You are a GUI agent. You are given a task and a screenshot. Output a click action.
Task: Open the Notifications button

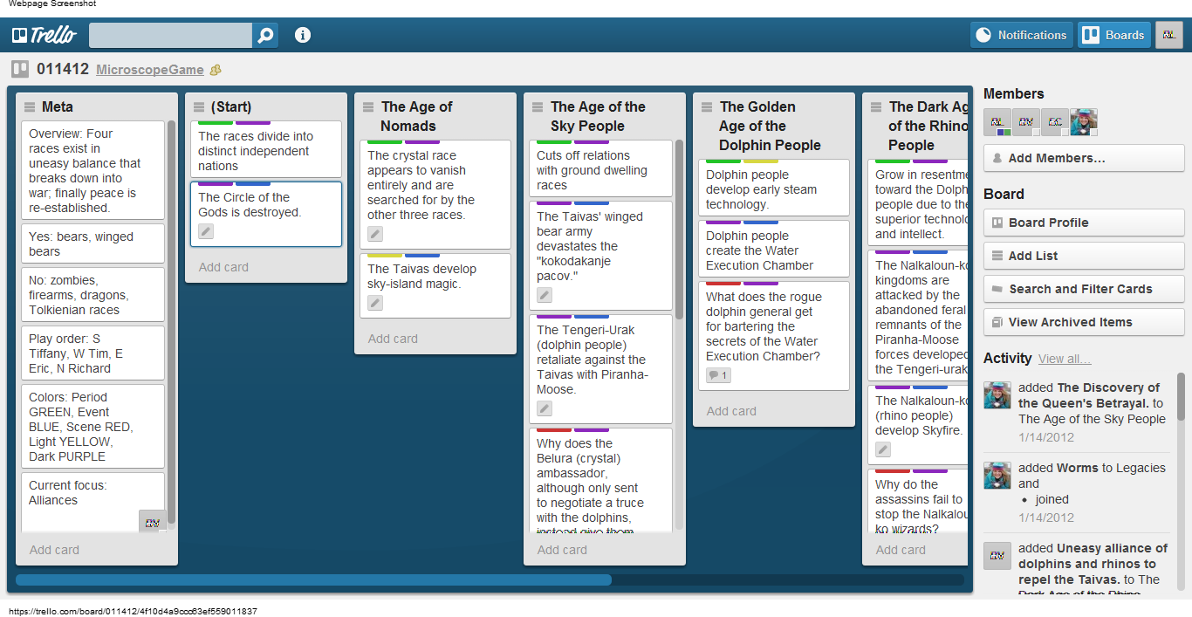tap(1021, 35)
